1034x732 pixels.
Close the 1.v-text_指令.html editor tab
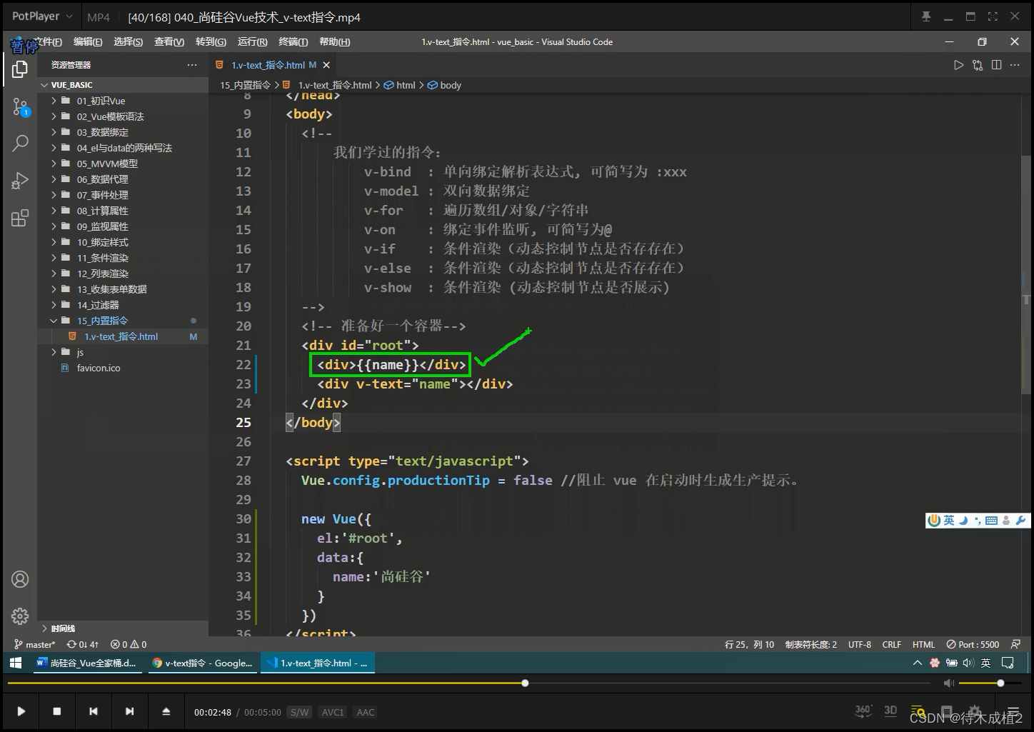click(x=326, y=65)
